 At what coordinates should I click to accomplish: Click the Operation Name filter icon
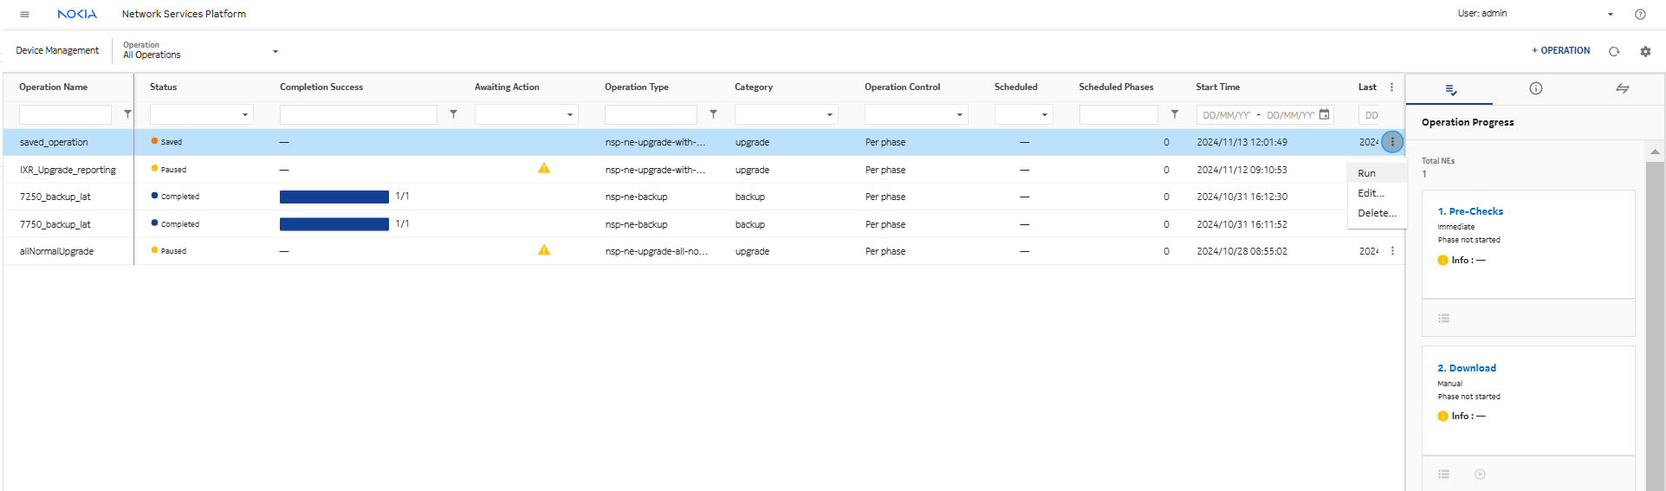127,114
